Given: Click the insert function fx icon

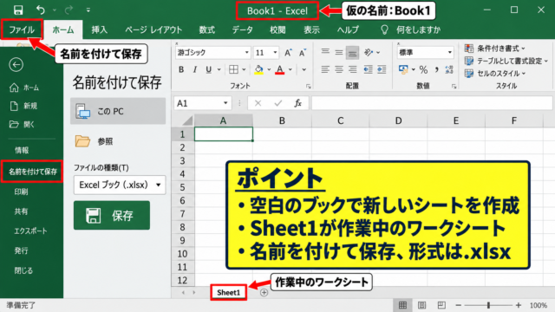Looking at the screenshot, I should click(x=298, y=103).
